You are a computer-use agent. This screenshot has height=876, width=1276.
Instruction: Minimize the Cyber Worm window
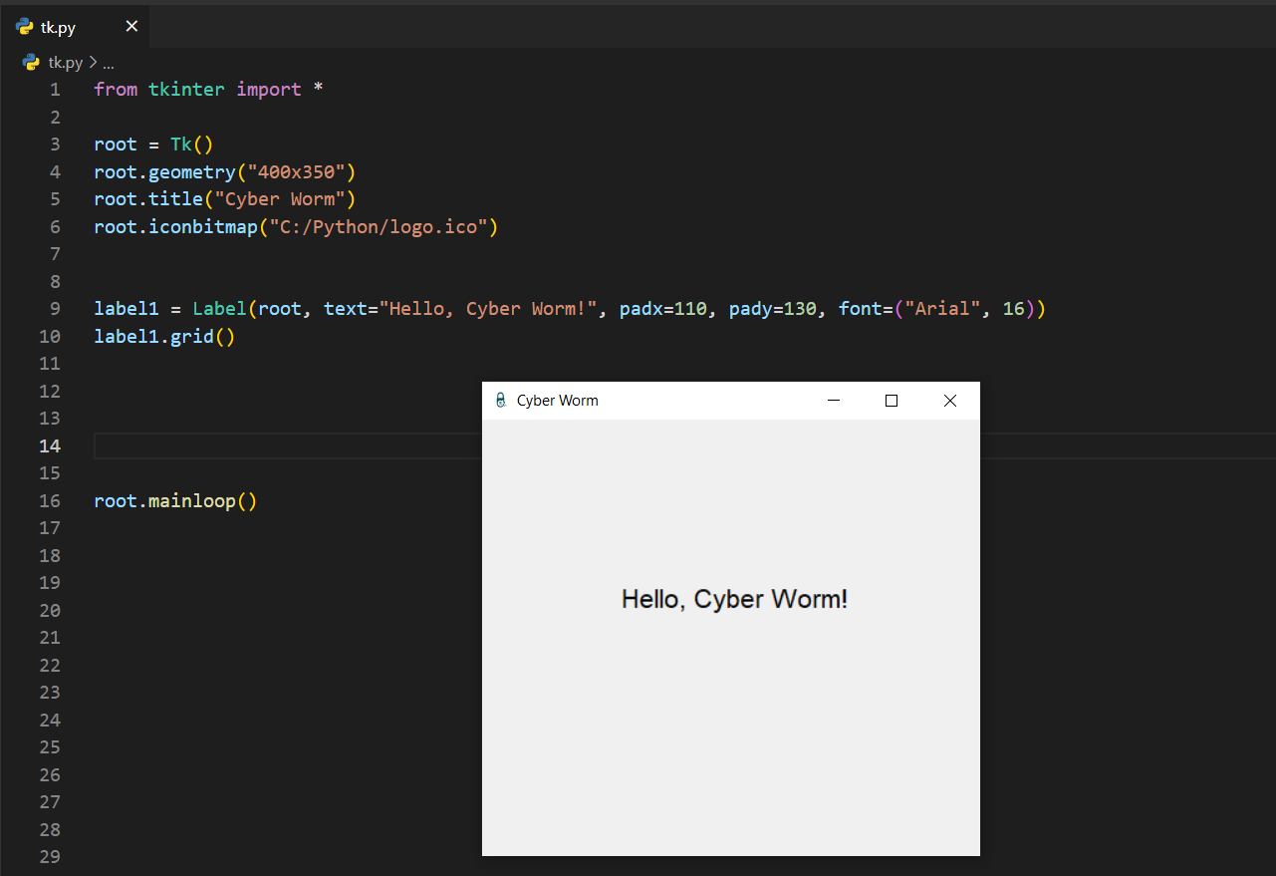834,401
